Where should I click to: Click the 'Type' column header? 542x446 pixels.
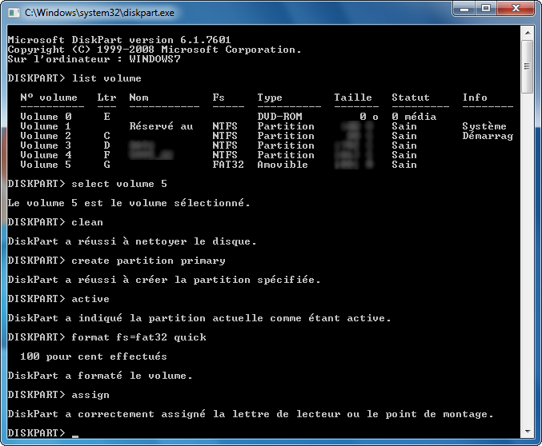(270, 98)
